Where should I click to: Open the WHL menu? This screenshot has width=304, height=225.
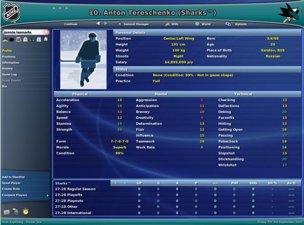(x=171, y=24)
